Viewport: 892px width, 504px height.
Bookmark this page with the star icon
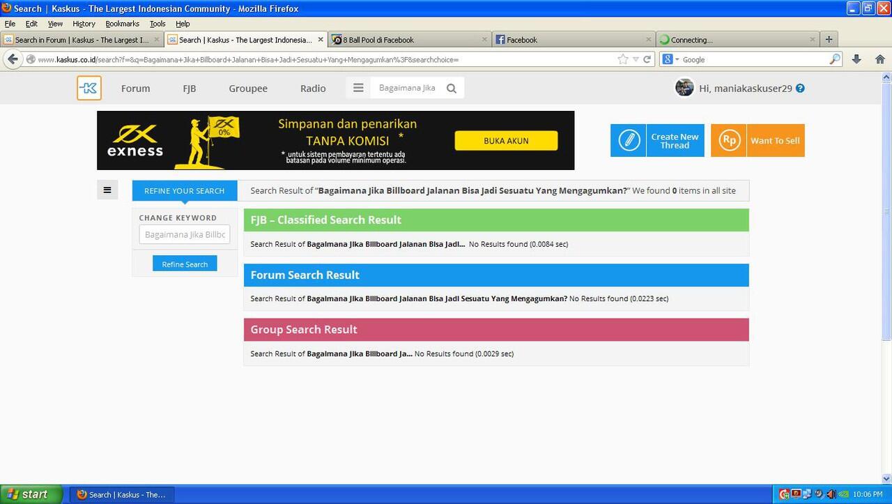[x=623, y=59]
